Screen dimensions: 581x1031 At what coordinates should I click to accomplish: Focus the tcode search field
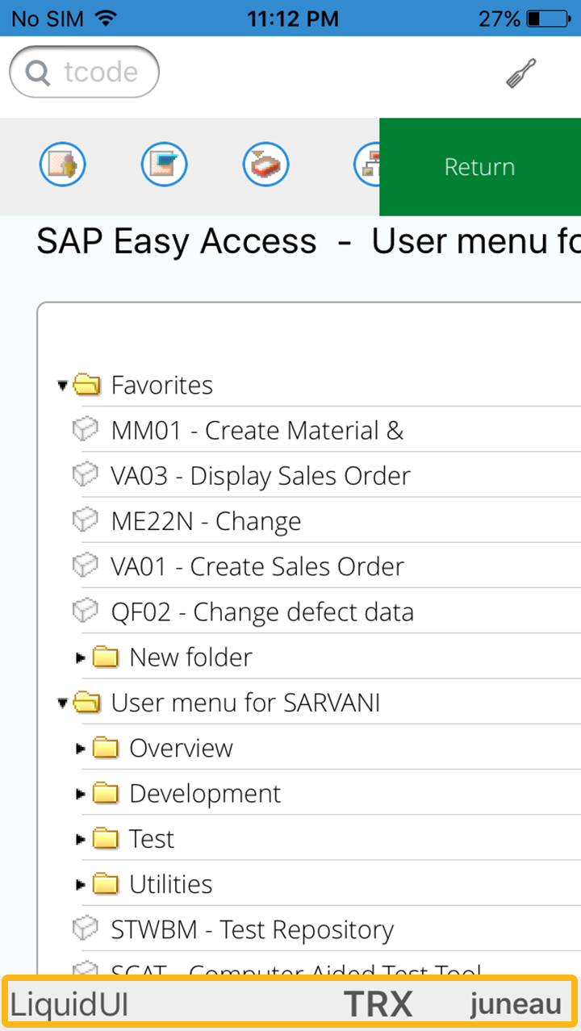pos(85,73)
